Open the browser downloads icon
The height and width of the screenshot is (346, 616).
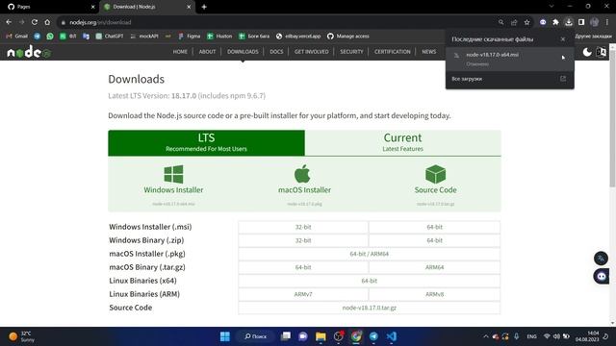[569, 22]
